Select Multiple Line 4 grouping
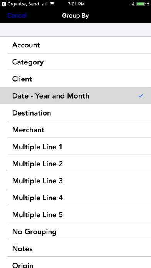151x268 pixels. 75,198
